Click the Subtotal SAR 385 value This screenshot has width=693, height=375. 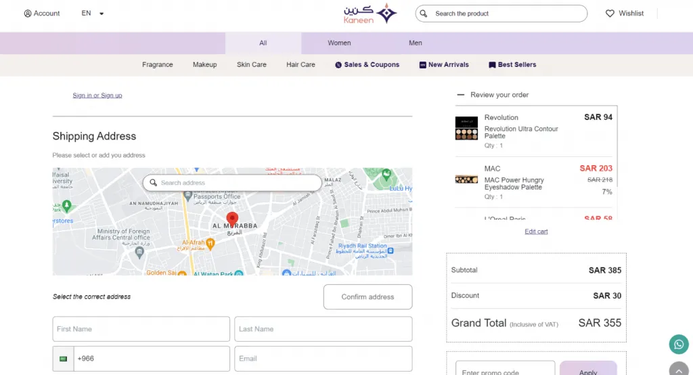(604, 270)
